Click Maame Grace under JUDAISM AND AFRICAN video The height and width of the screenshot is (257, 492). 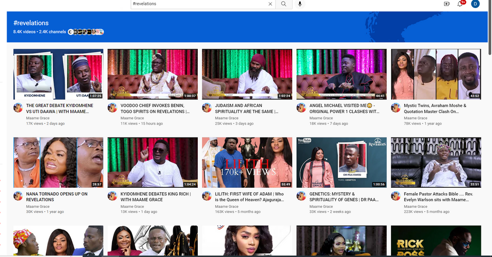coord(226,118)
